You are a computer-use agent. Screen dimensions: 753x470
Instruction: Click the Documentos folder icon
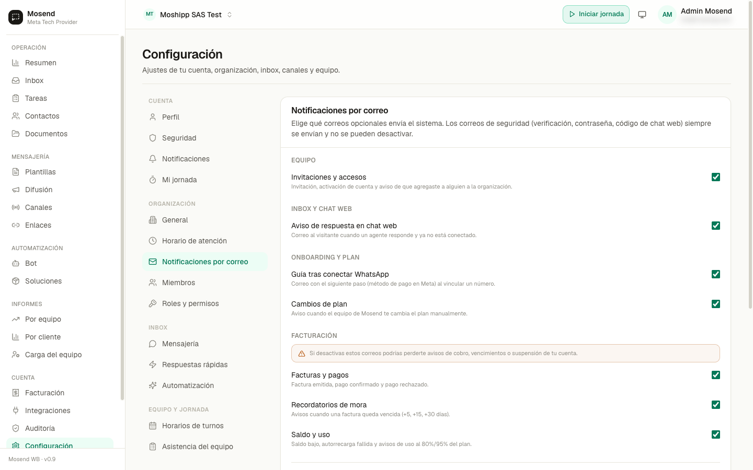16,134
